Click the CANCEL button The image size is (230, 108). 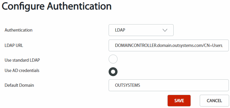pyautogui.click(x=214, y=101)
